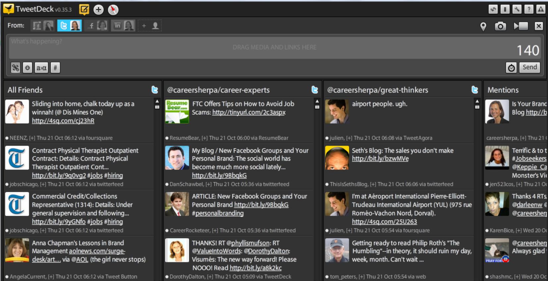Click the @careersherpa/great-thinkers column title
Screen dimensions: 548x281
click(378, 90)
